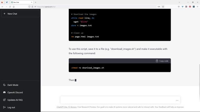Bookmark this page with star icon
200x112 pixels.
[x=163, y=7]
